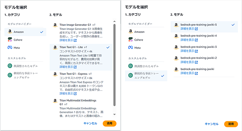The width and height of the screenshot is (242, 131).
Task: Click green brain icon beside left 継続的な事前トレーニングモデル
Action: tap(10, 75)
